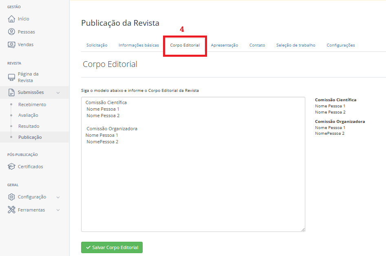
Task: Open the Apresentação tab
Action: [x=224, y=45]
